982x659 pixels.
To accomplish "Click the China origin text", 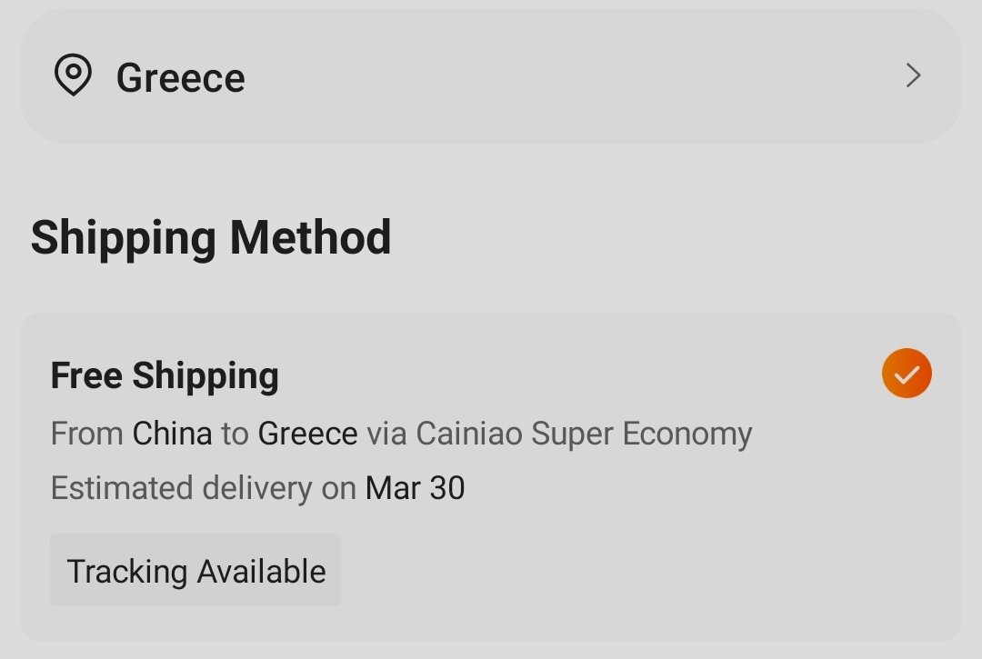I will pyautogui.click(x=172, y=434).
